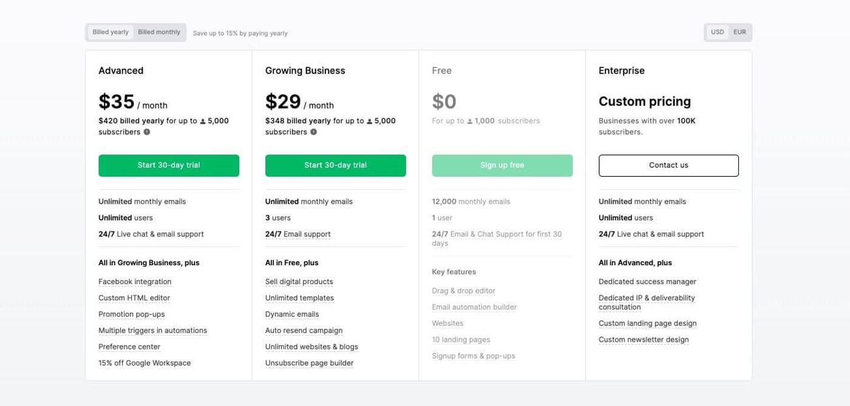Click '24/7 Live chat & email support' in Advanced

click(x=151, y=234)
